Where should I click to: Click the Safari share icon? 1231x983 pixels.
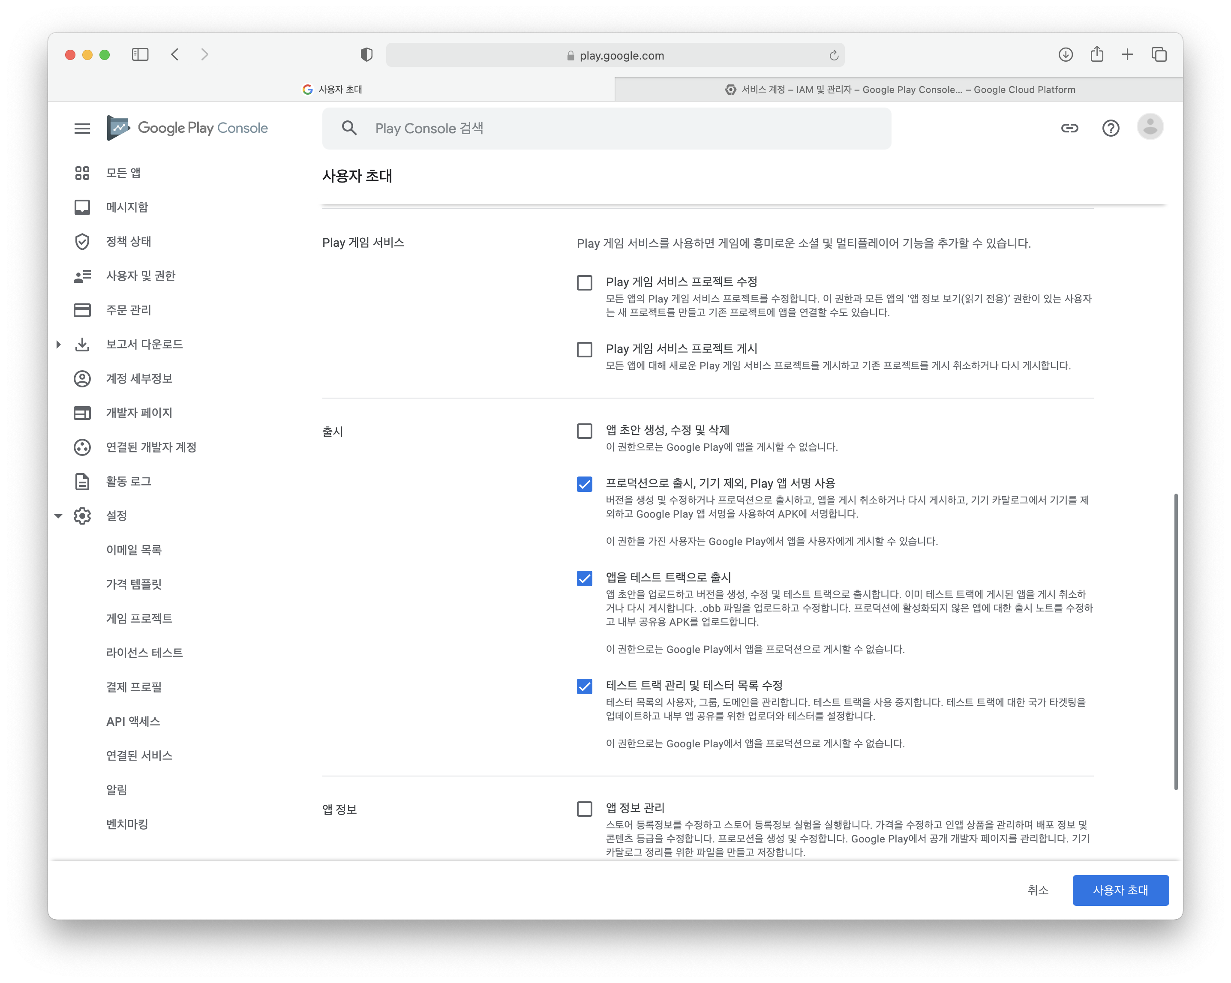pyautogui.click(x=1096, y=55)
